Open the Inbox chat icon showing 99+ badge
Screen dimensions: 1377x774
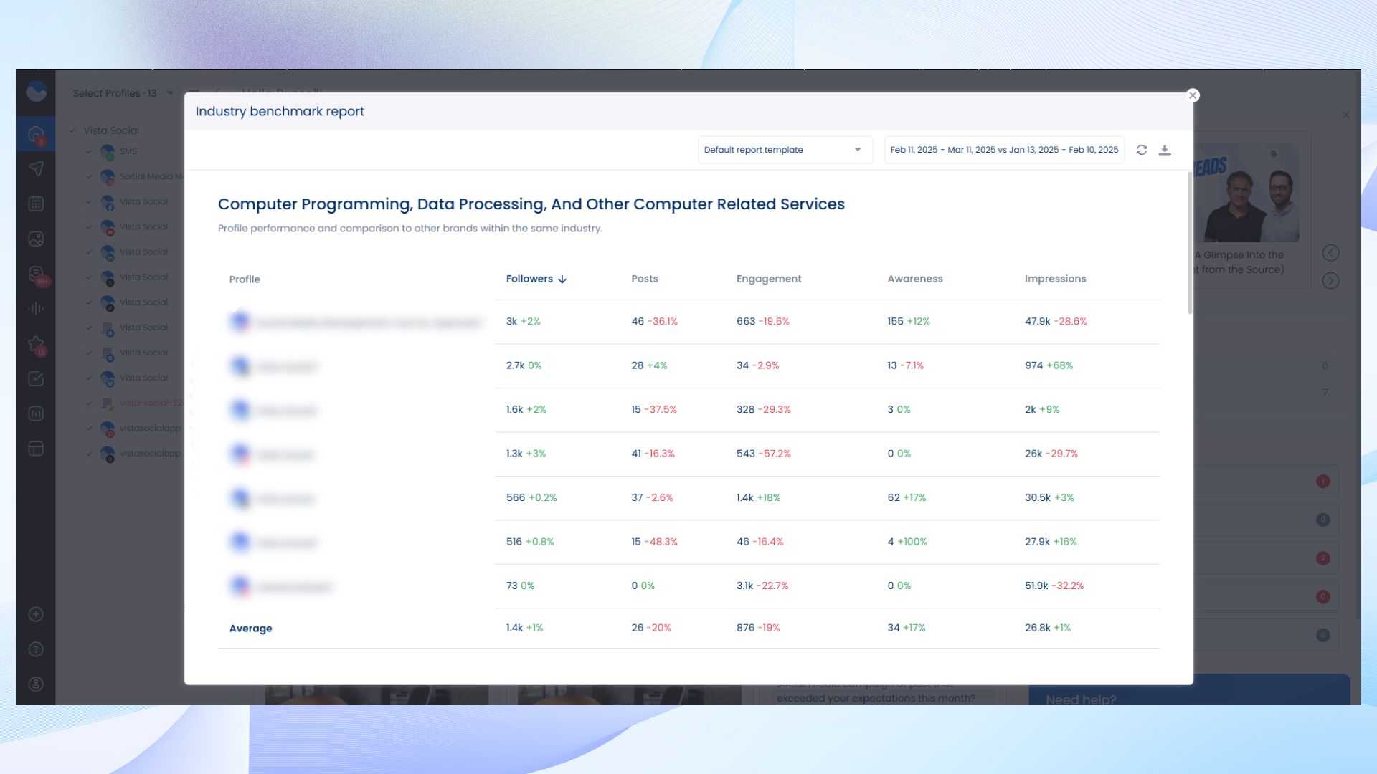[x=36, y=273]
